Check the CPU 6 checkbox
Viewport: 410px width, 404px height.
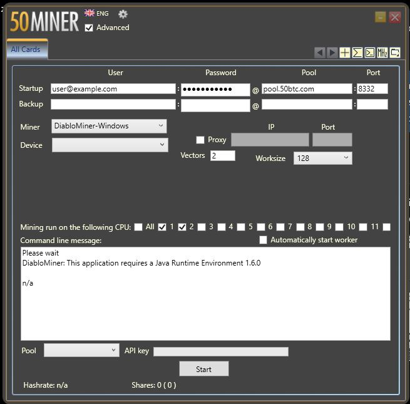[261, 227]
